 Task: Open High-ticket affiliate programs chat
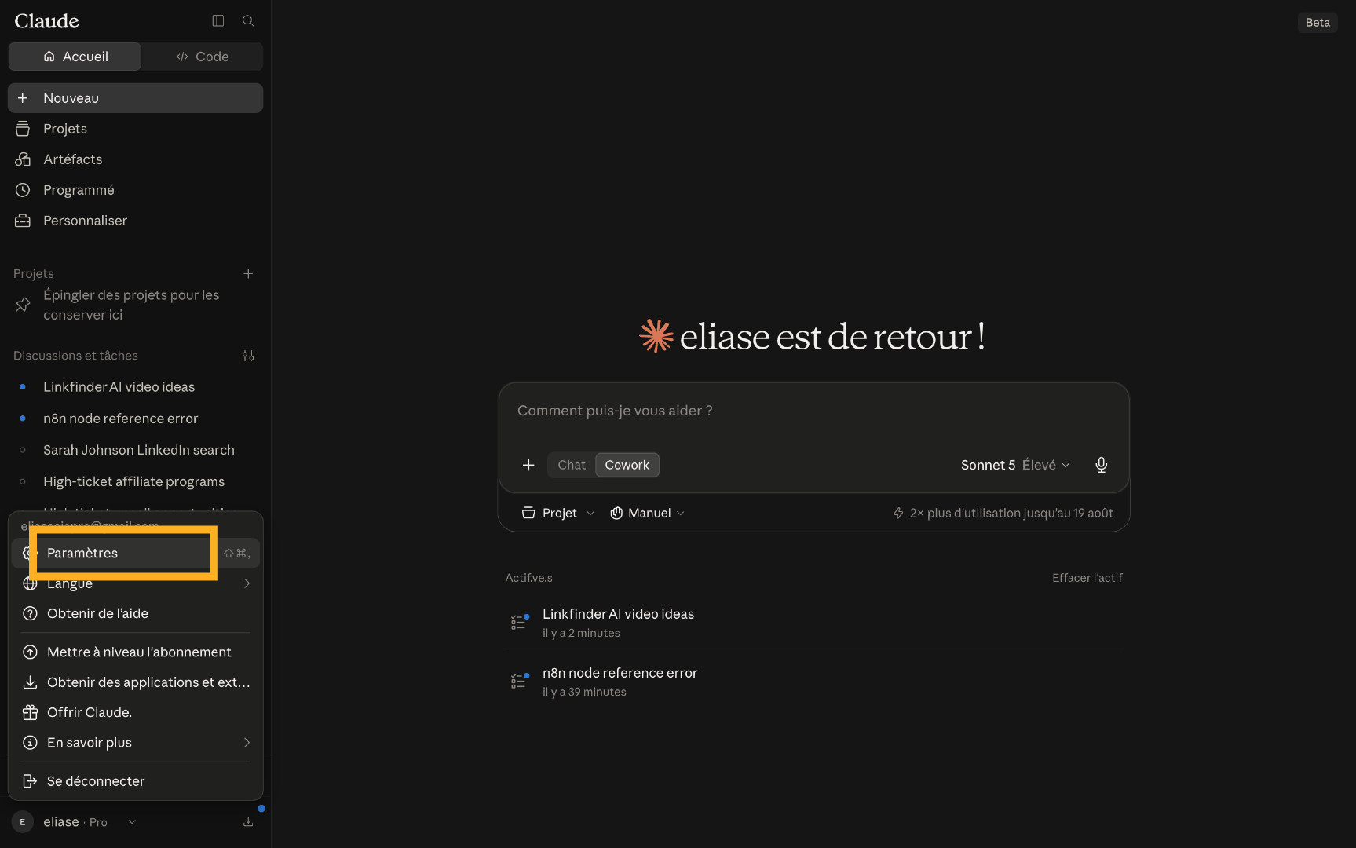point(135,481)
